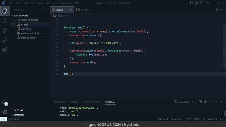Change indentation via Spaces: 4
Viewport: 226px width, 127px height.
176,119
